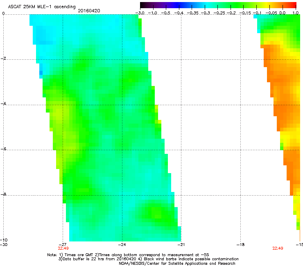Click the latitude axis label -2

(x=3, y=59)
